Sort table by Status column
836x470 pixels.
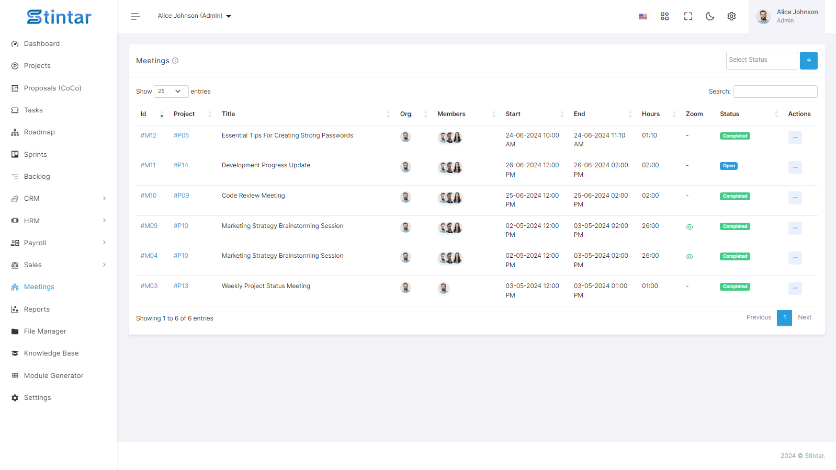point(749,114)
